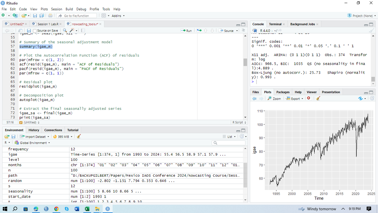
Task: Open Find/Replace magnifier in the editor
Action: [65, 31]
